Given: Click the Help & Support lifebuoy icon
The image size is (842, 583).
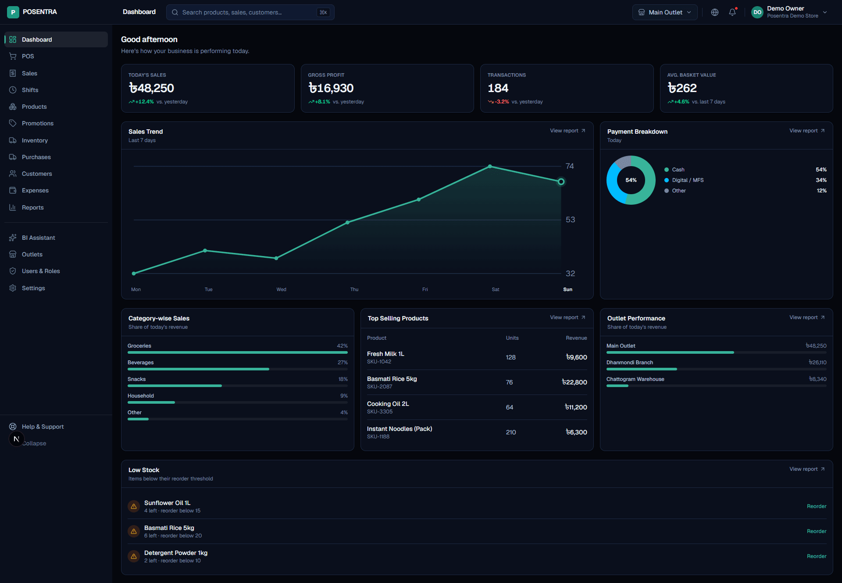Looking at the screenshot, I should 13,427.
